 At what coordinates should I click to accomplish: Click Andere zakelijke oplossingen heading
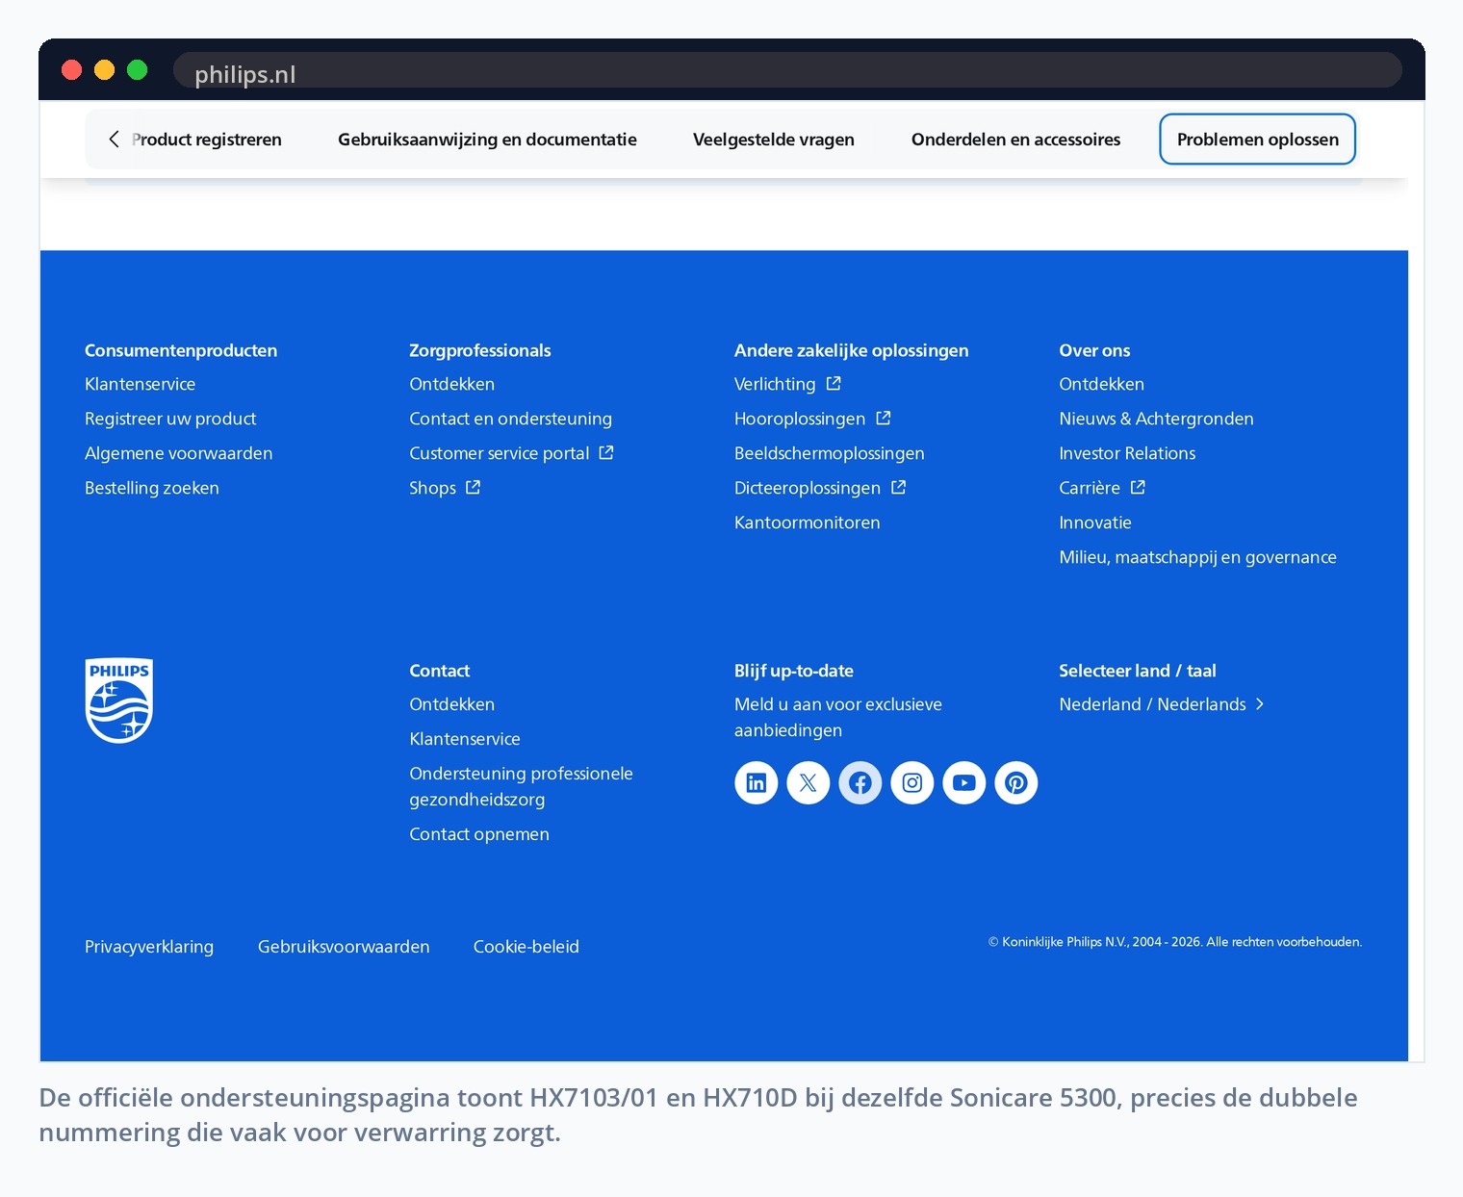coord(851,350)
